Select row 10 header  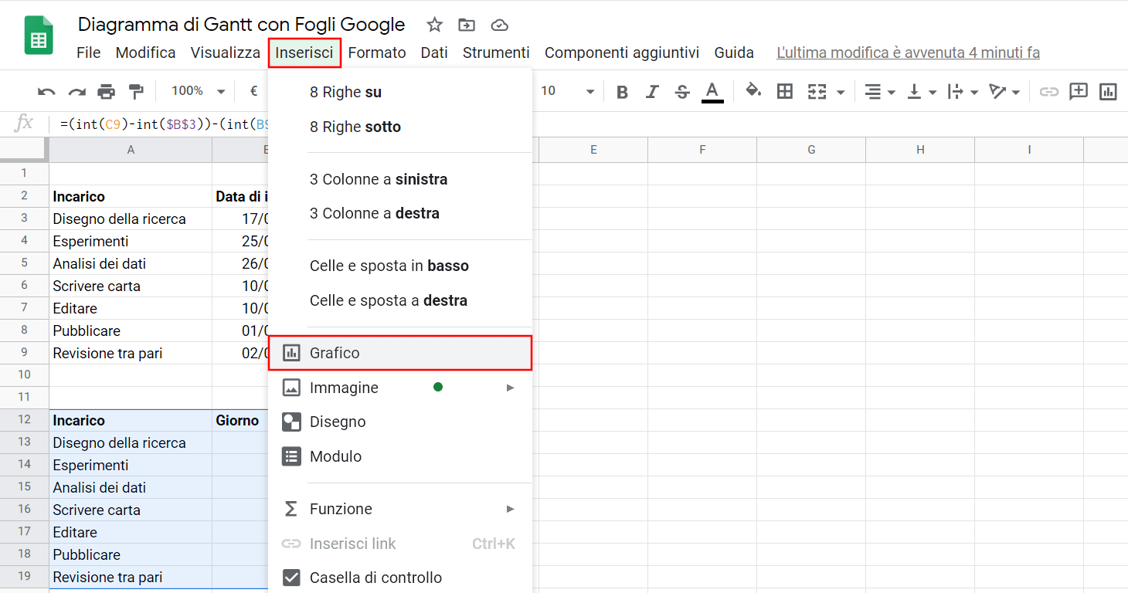click(24, 374)
